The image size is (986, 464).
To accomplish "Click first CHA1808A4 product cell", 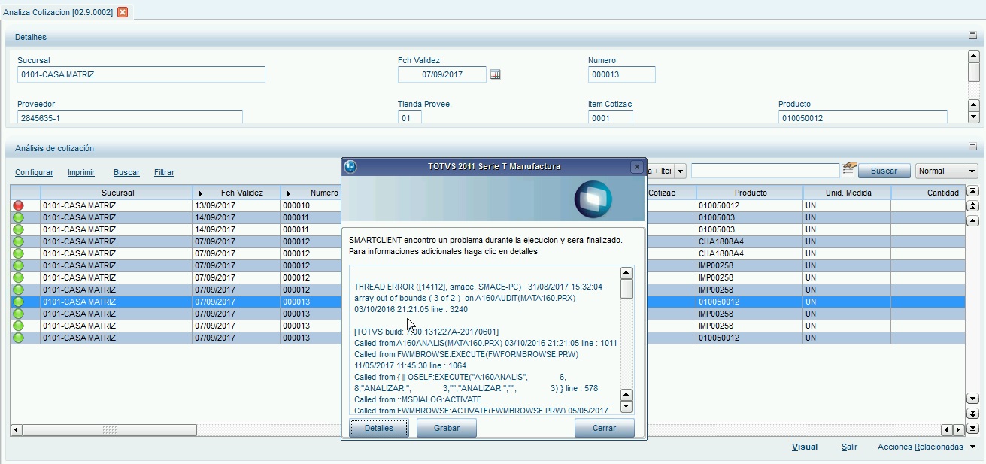I will 750,241.
